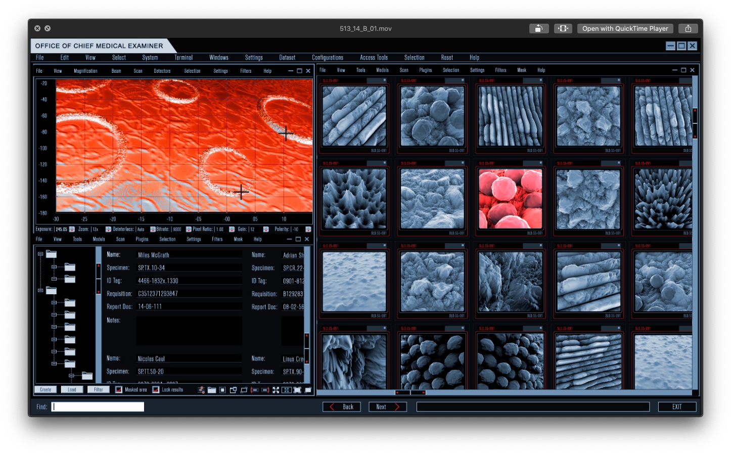Click the Gain 12 stepper arrows
This screenshot has width=731, height=454.
coord(266,229)
